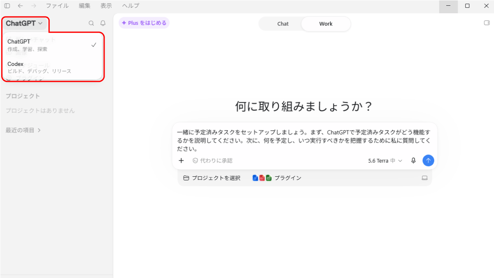Open the 5.6 Terra model dropdown
Viewport: 494px width, 278px height.
385,161
